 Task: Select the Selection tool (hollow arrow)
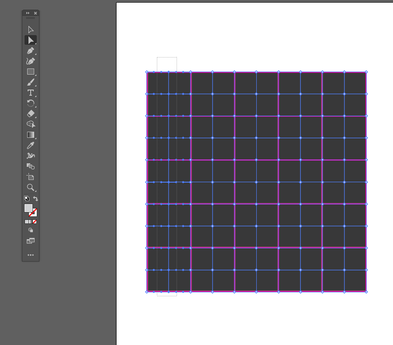pyautogui.click(x=31, y=30)
